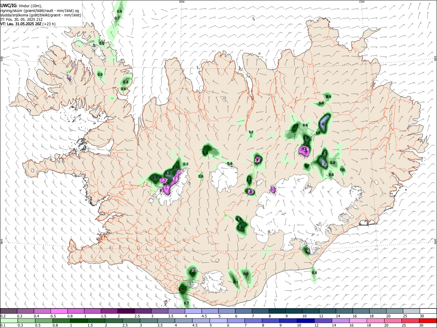Select the 2.5 value north of Langjökull glacier

(x=175, y=167)
